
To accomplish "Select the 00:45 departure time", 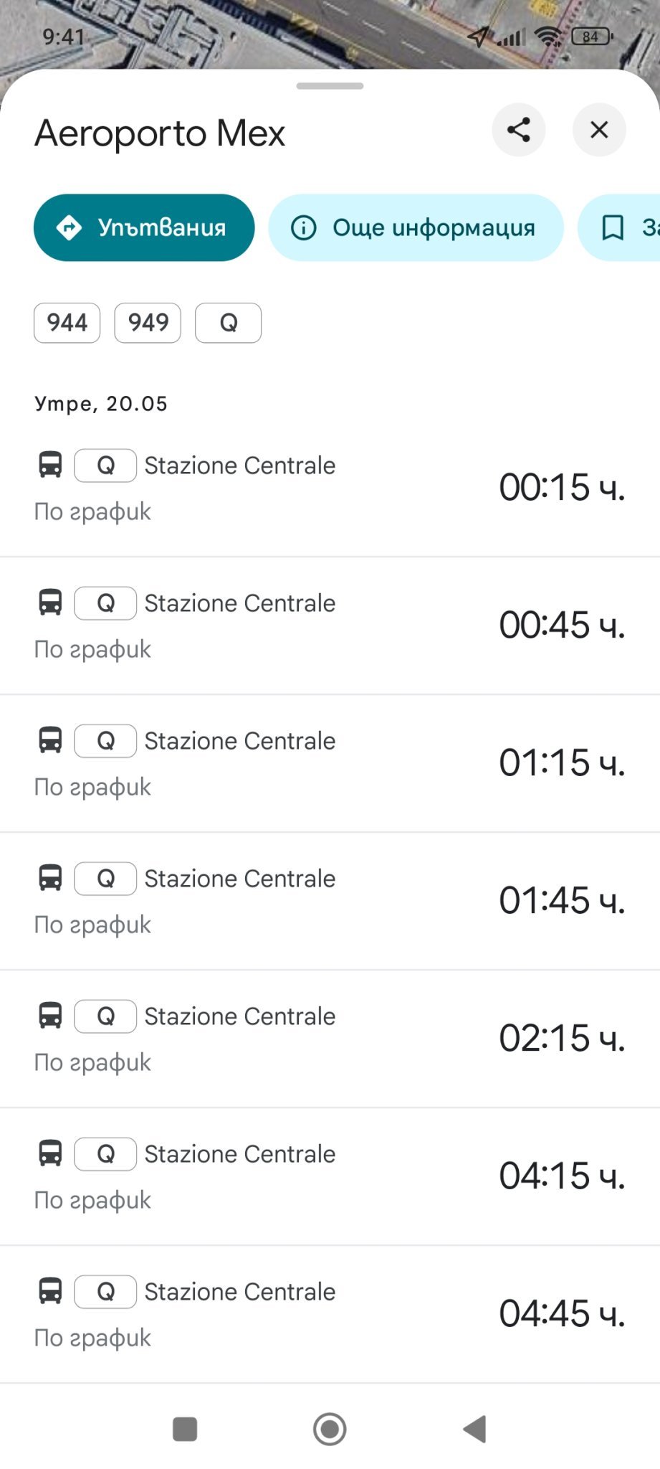I will tap(561, 625).
